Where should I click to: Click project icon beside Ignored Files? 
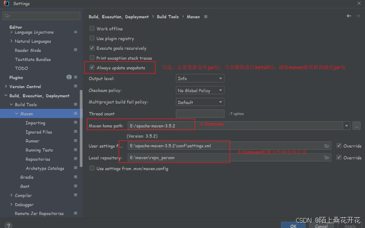point(76,132)
